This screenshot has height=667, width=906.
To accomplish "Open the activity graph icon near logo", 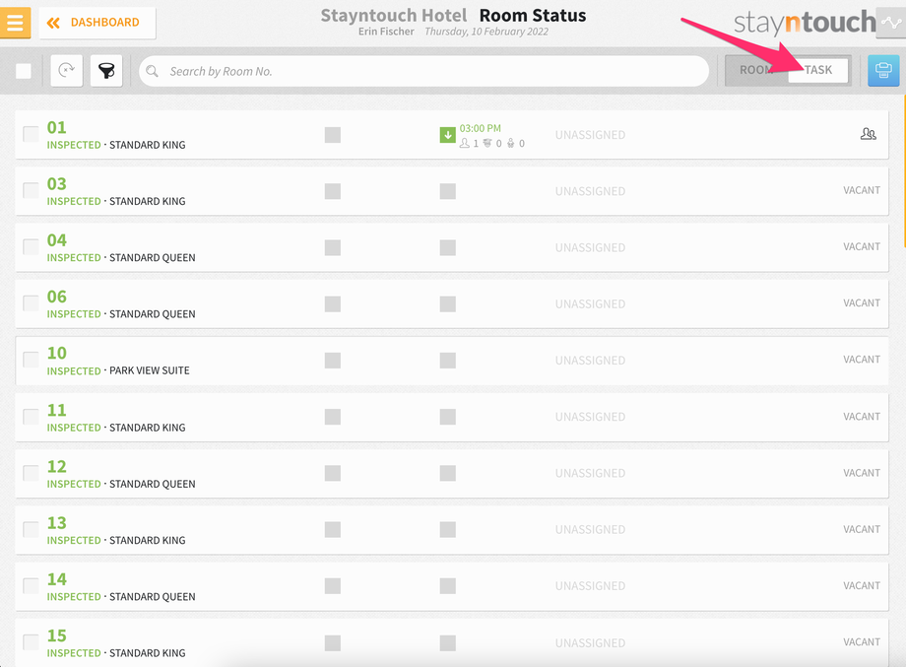I will (891, 23).
